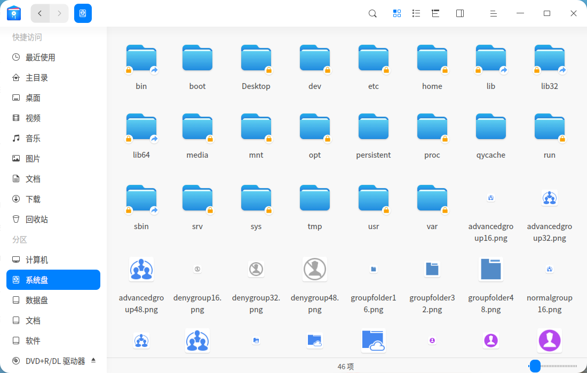Select the persistent folder icon

click(374, 127)
